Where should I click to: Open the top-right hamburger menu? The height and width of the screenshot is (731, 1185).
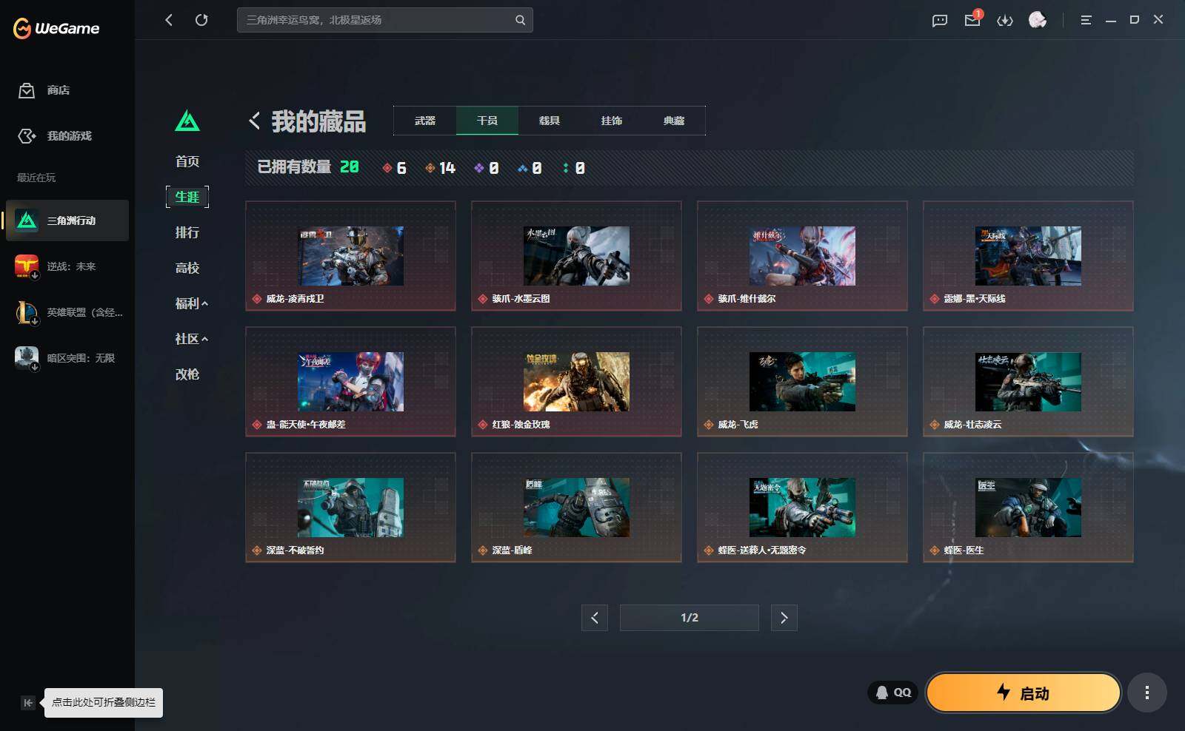[1086, 20]
